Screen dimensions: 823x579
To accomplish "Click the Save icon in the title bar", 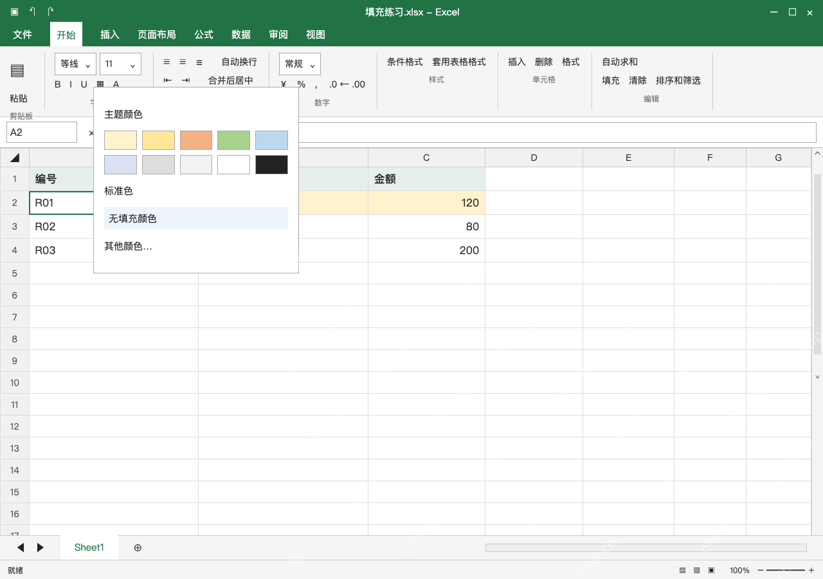I will point(14,12).
